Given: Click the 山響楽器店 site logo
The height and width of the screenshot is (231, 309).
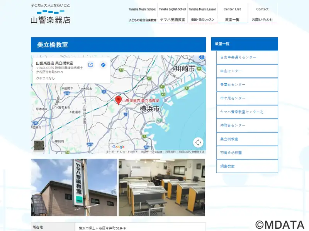Looking at the screenshot, I should click(50, 14).
